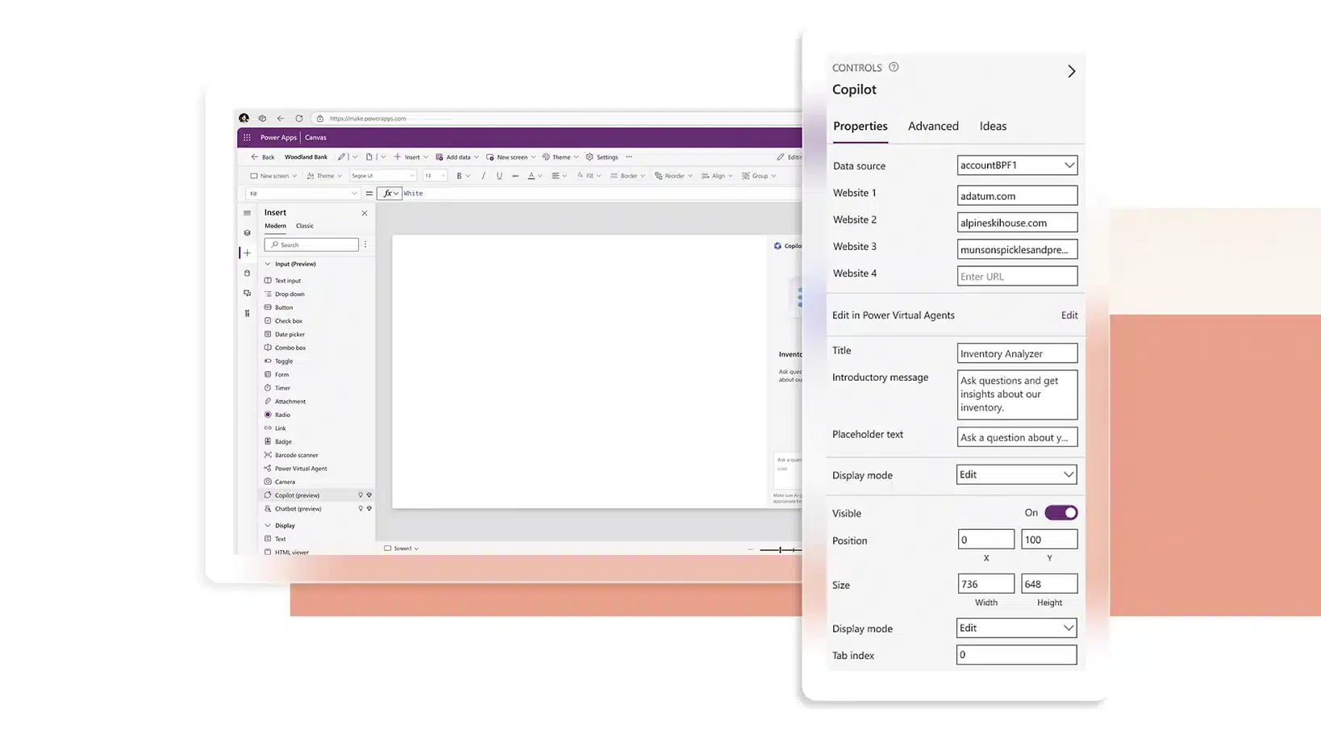The width and height of the screenshot is (1321, 734).
Task: Click Edit link for Power Virtual Agents
Action: point(1069,315)
